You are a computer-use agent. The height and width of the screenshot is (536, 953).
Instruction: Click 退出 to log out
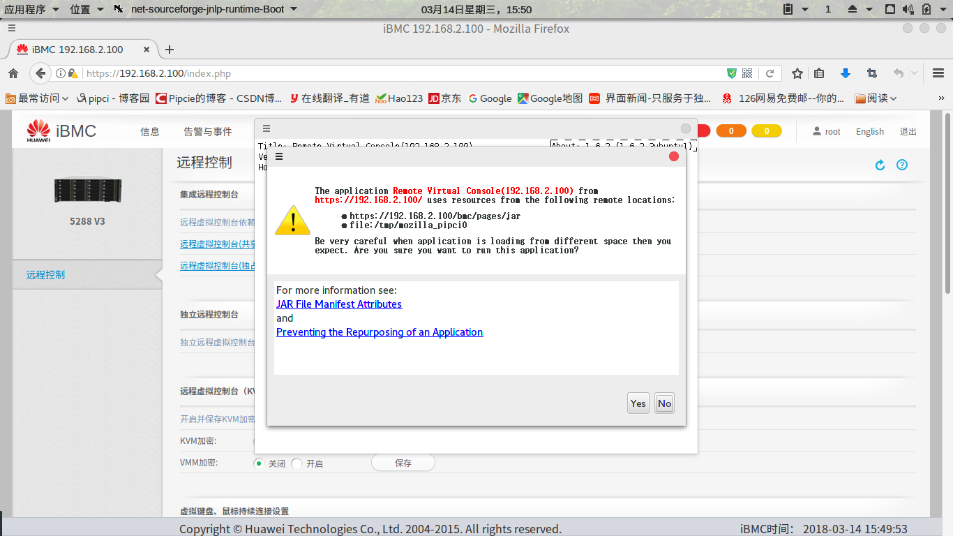(908, 131)
